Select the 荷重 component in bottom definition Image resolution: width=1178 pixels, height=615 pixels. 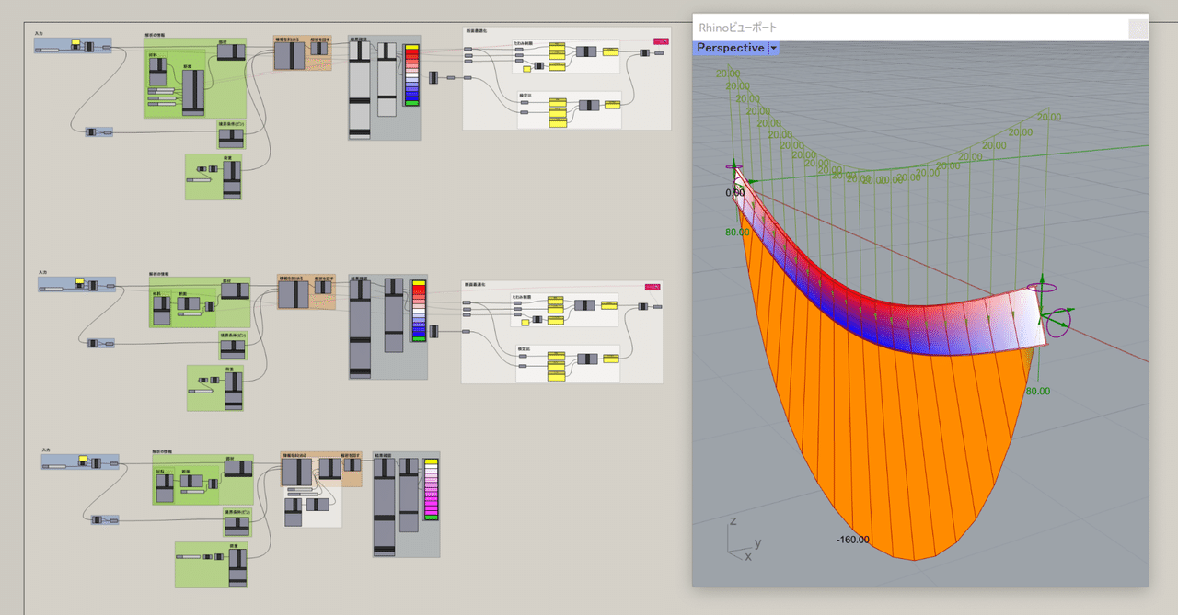[x=237, y=568]
